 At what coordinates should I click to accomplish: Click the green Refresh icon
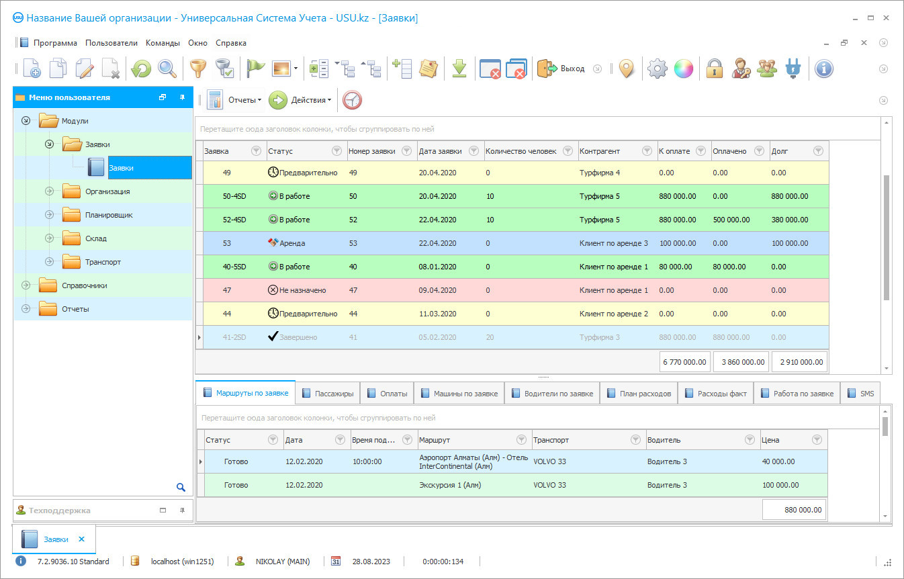point(141,69)
